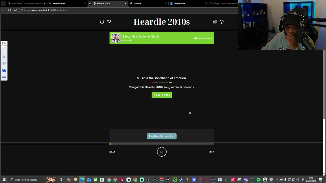Open FL Studio from the taskbar

click(x=187, y=180)
